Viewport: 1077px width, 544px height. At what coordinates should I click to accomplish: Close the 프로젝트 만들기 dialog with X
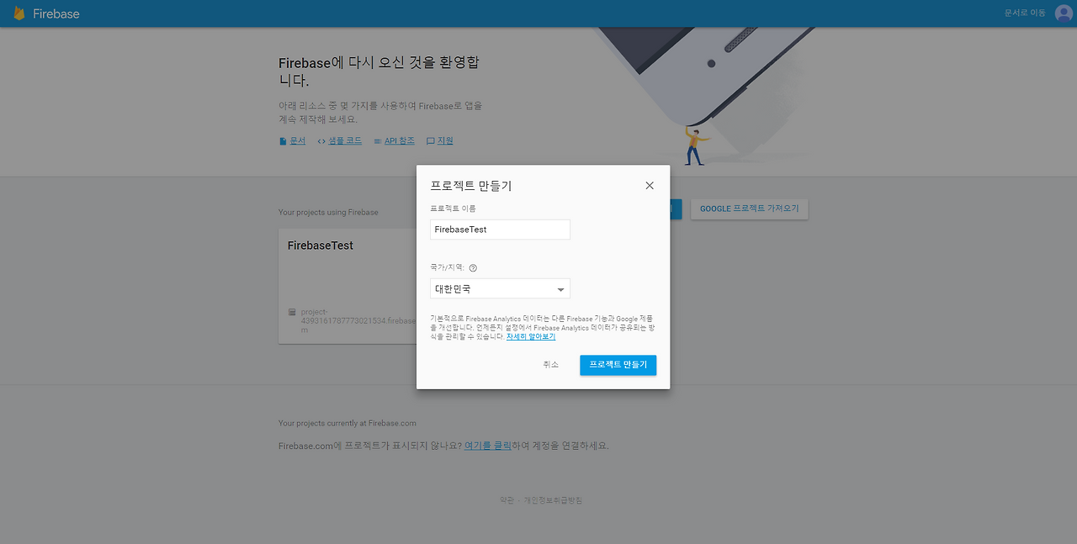pyautogui.click(x=650, y=186)
